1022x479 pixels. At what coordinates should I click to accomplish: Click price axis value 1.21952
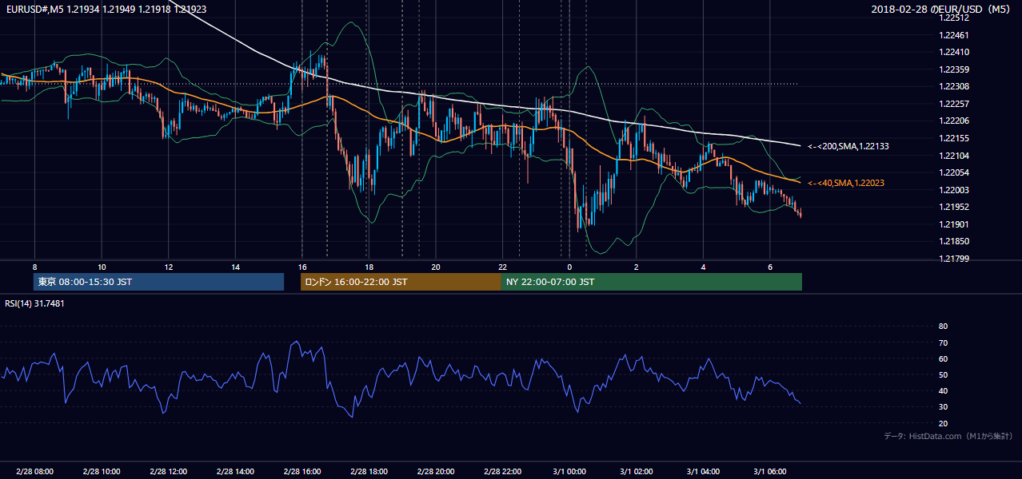tap(953, 207)
